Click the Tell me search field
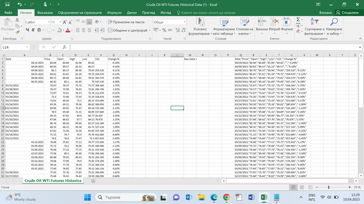 206,12
